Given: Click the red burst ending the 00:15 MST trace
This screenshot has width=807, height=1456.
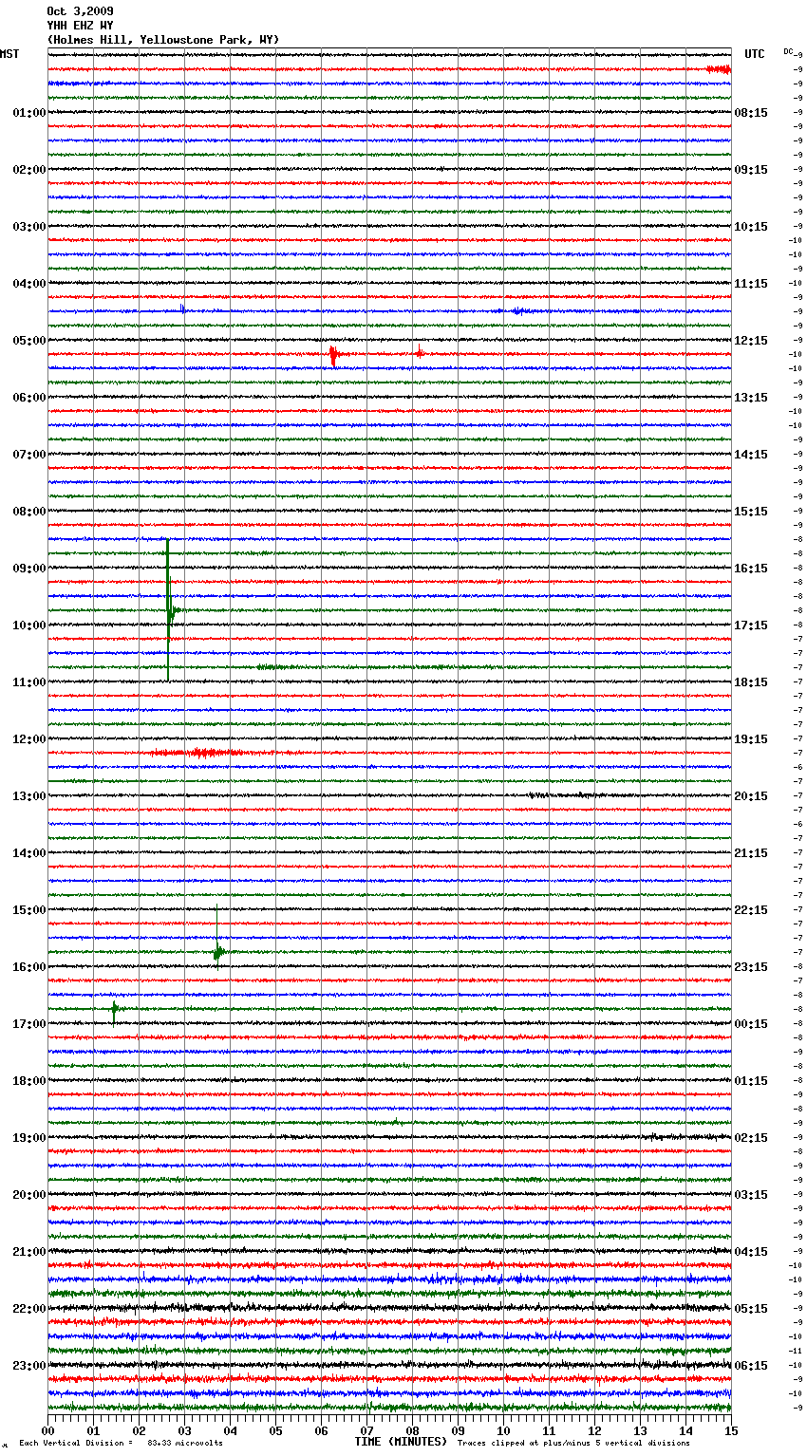Looking at the screenshot, I should tap(719, 69).
